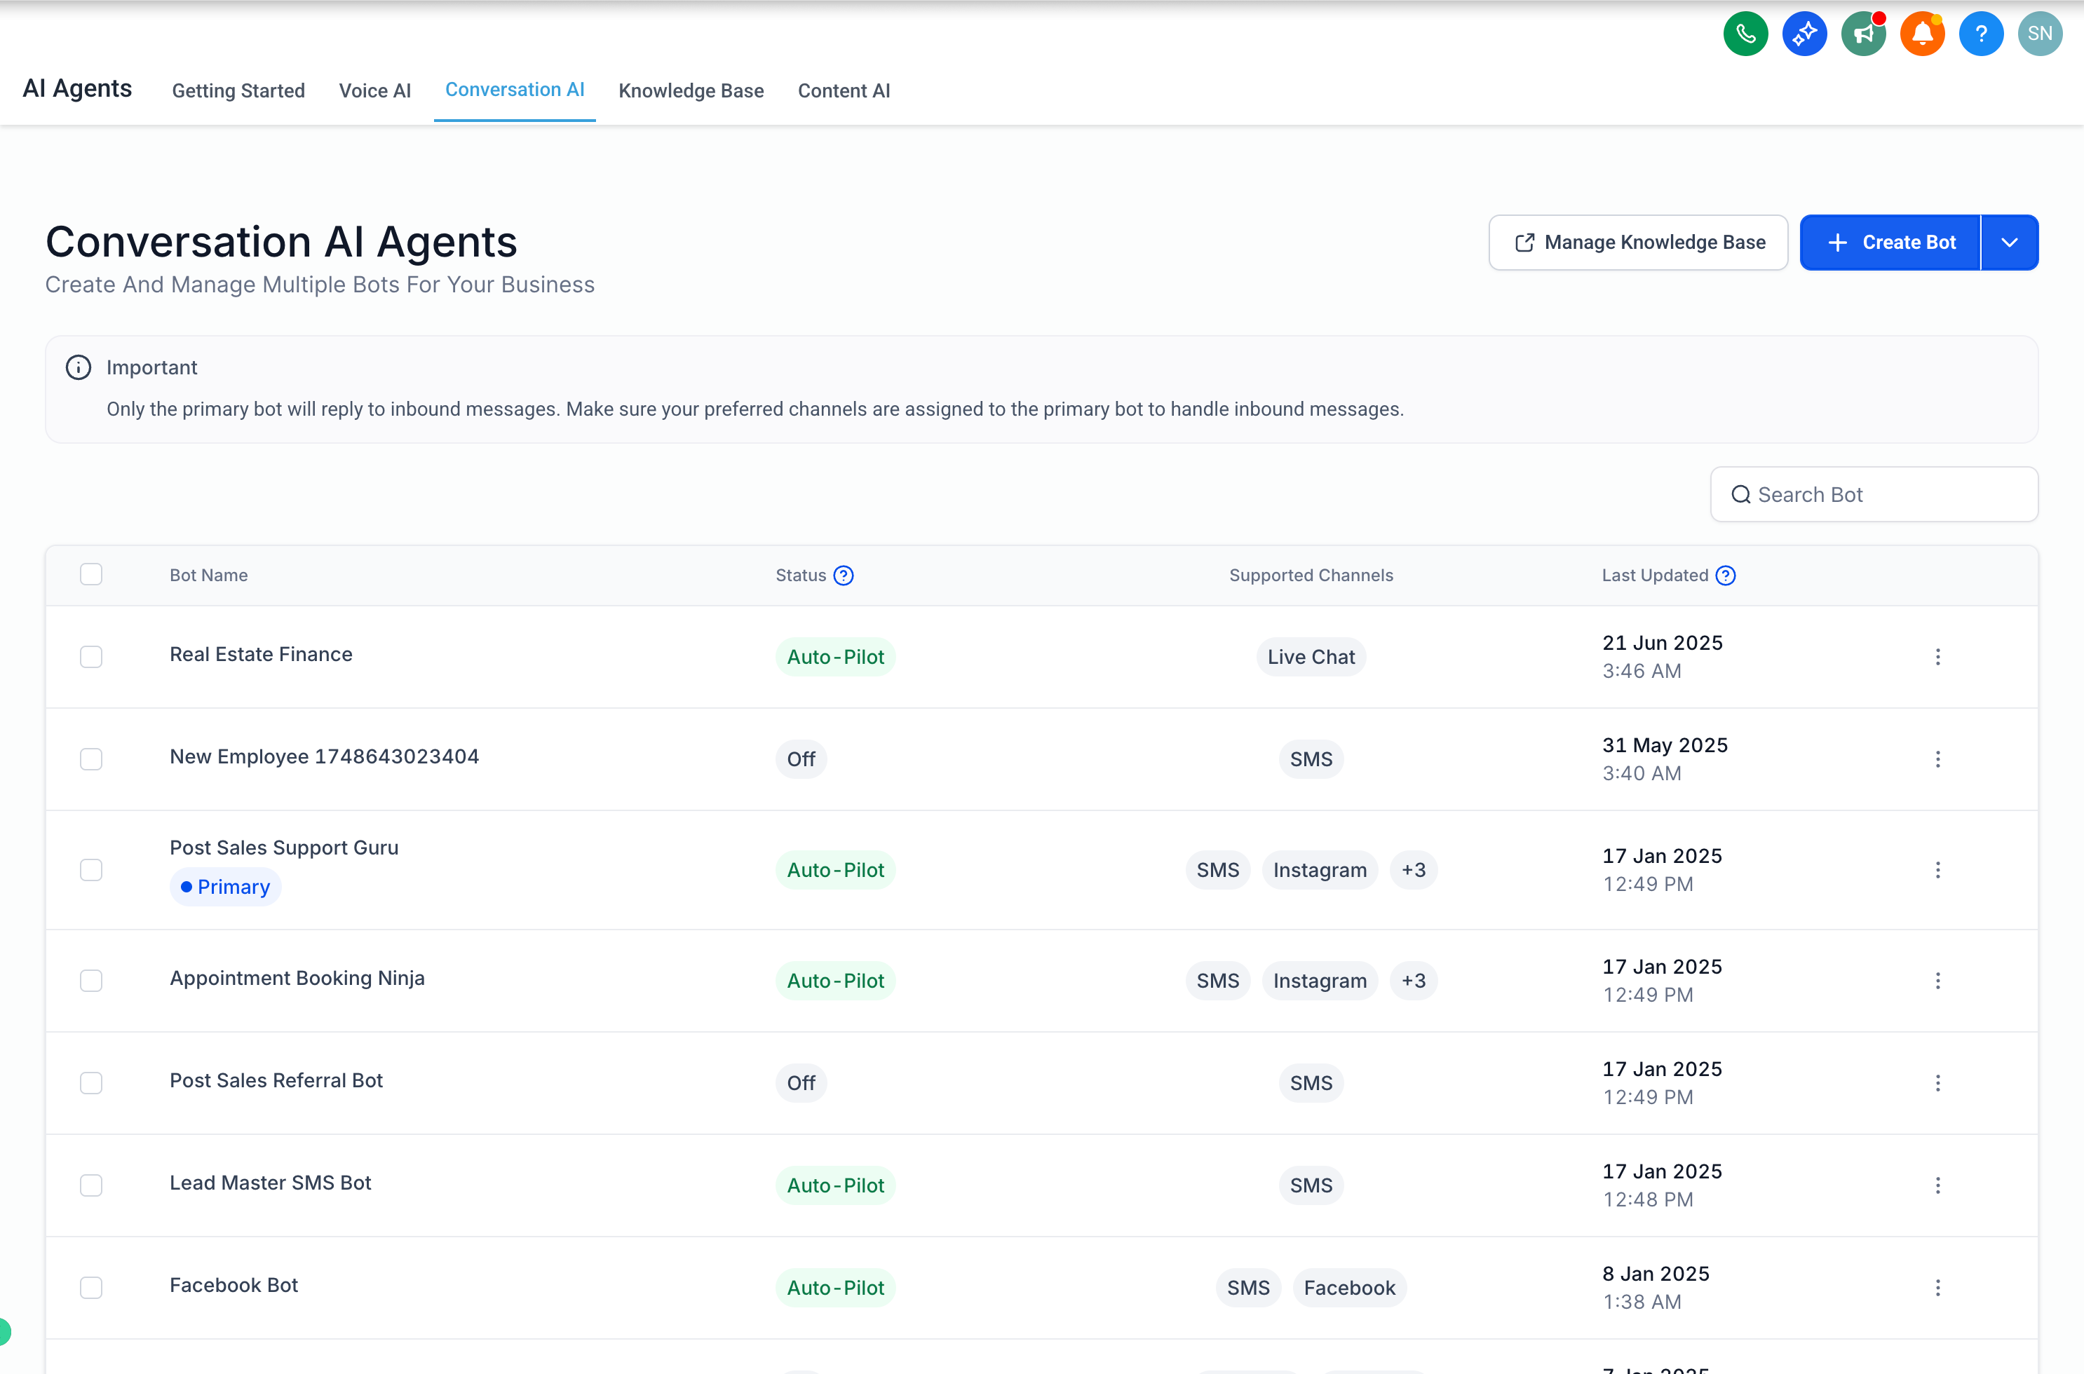Check the Real Estate Finance row checkbox
The image size is (2084, 1374).
(x=91, y=658)
